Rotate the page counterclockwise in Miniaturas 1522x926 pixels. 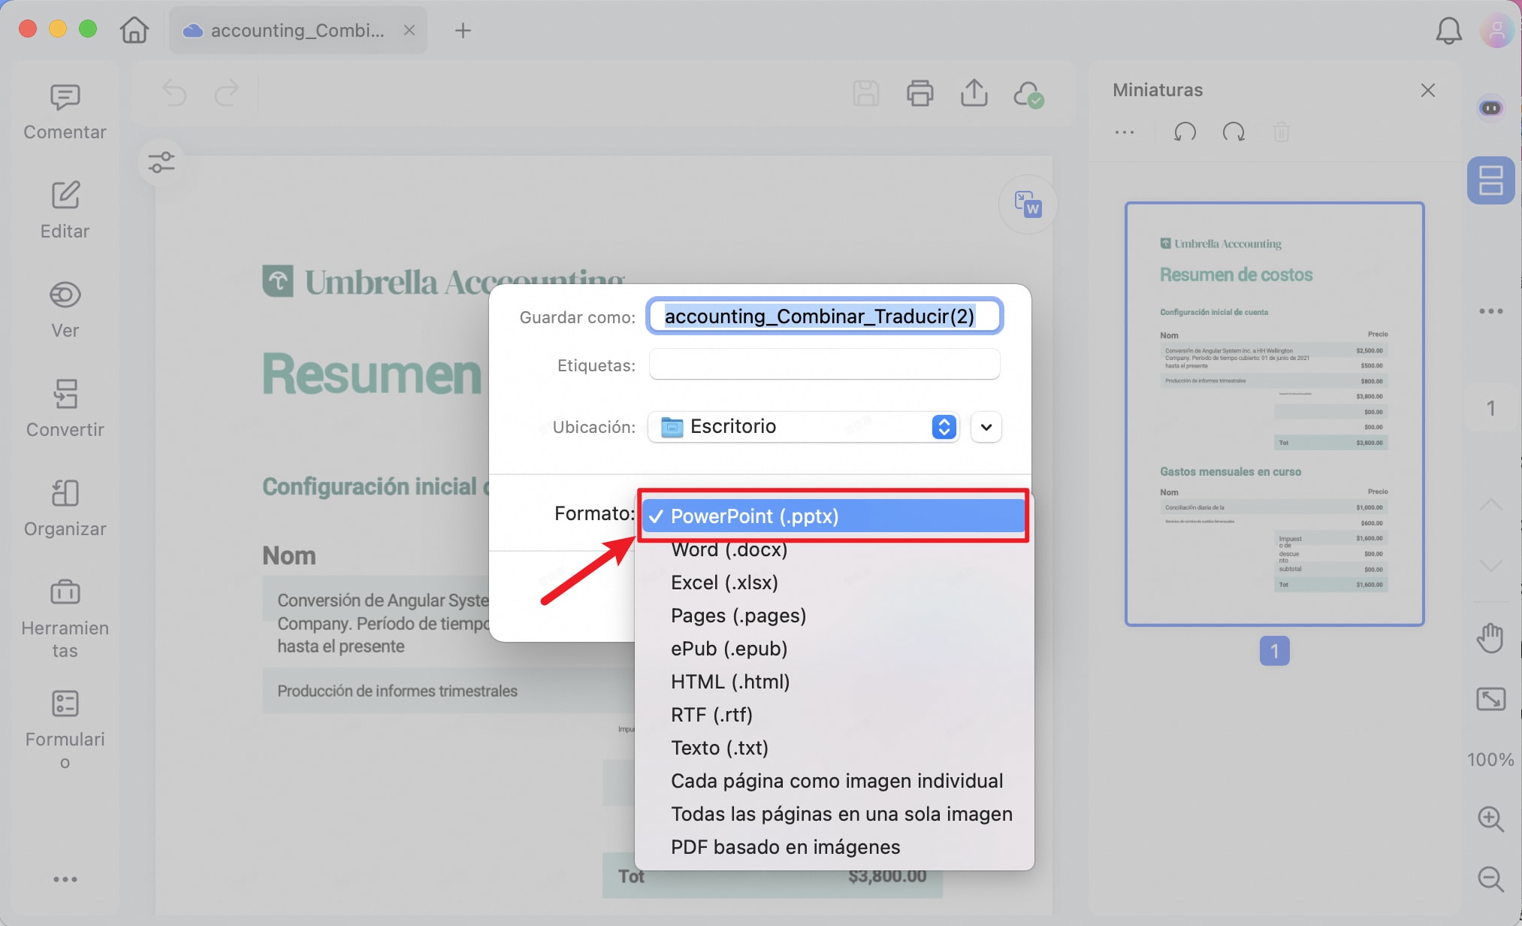1183,132
